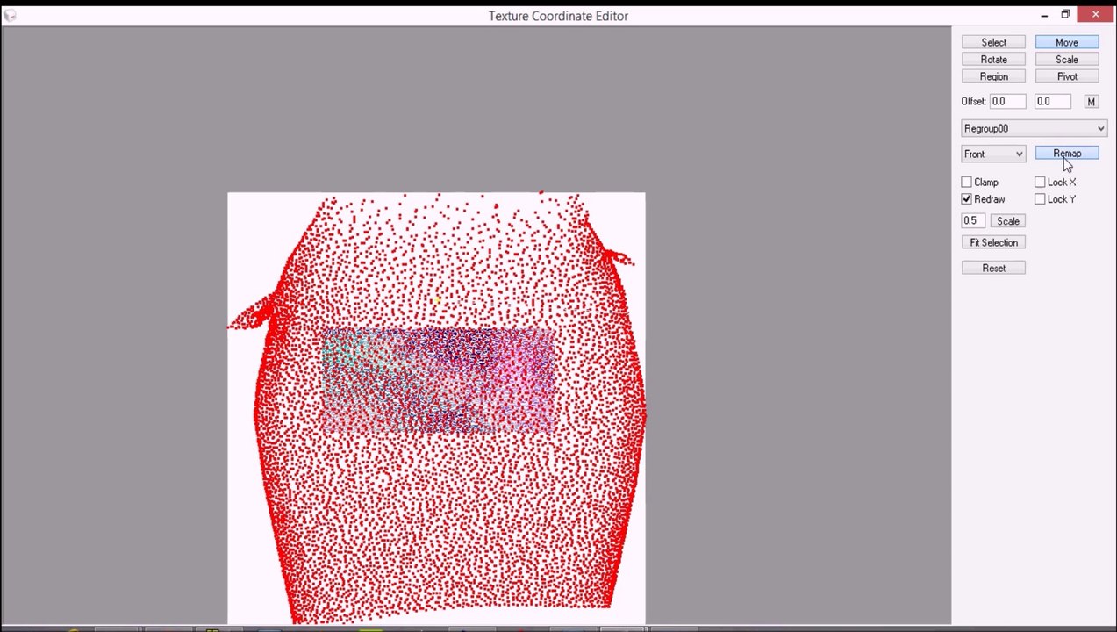Restore down the Texture Coordinate Editor window

pyautogui.click(x=1065, y=15)
